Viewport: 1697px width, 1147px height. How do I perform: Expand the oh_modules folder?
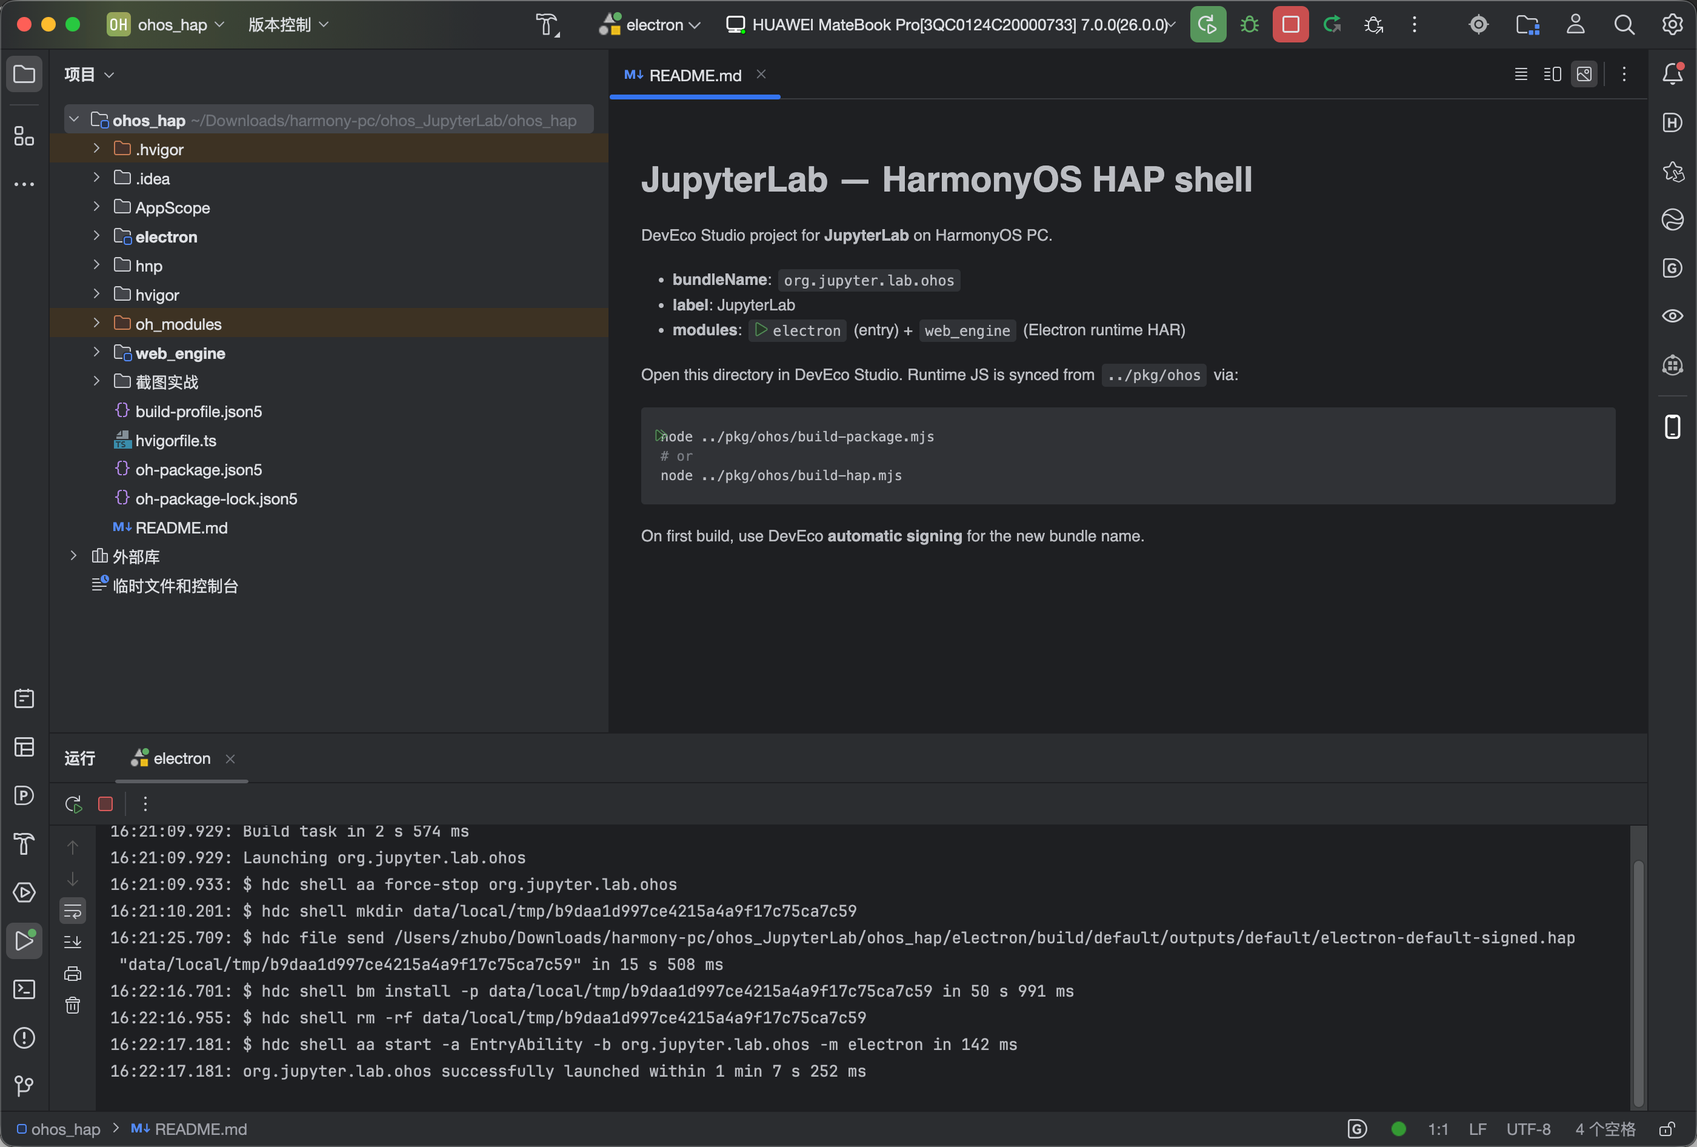96,324
